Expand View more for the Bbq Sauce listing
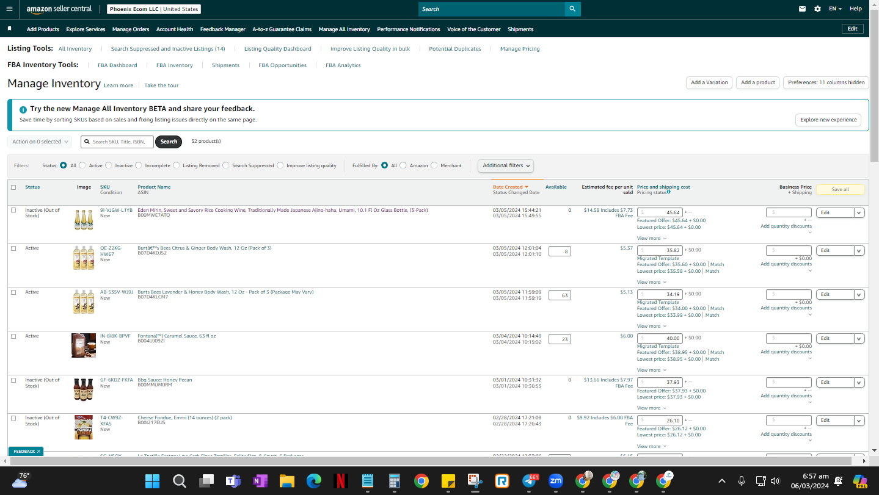879x495 pixels. tap(651, 408)
